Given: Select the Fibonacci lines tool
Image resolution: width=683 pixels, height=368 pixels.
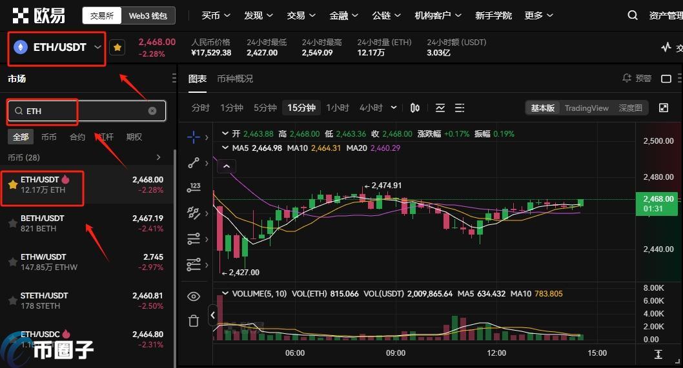Looking at the screenshot, I should click(x=194, y=239).
